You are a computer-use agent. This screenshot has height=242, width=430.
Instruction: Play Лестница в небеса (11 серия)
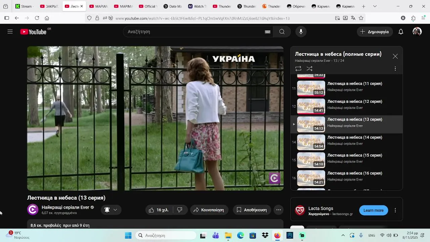[346, 88]
